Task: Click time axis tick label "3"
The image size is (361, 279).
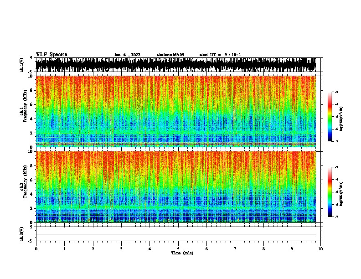Action: [x=121, y=249]
